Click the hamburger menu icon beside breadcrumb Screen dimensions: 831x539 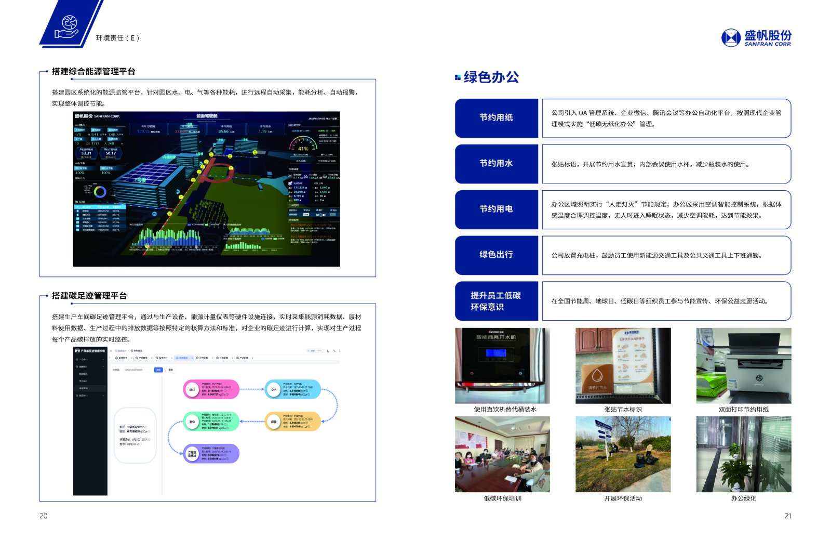(111, 351)
